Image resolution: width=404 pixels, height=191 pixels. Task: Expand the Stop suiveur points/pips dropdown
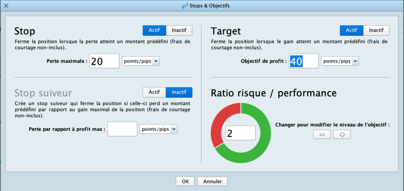[x=159, y=129]
